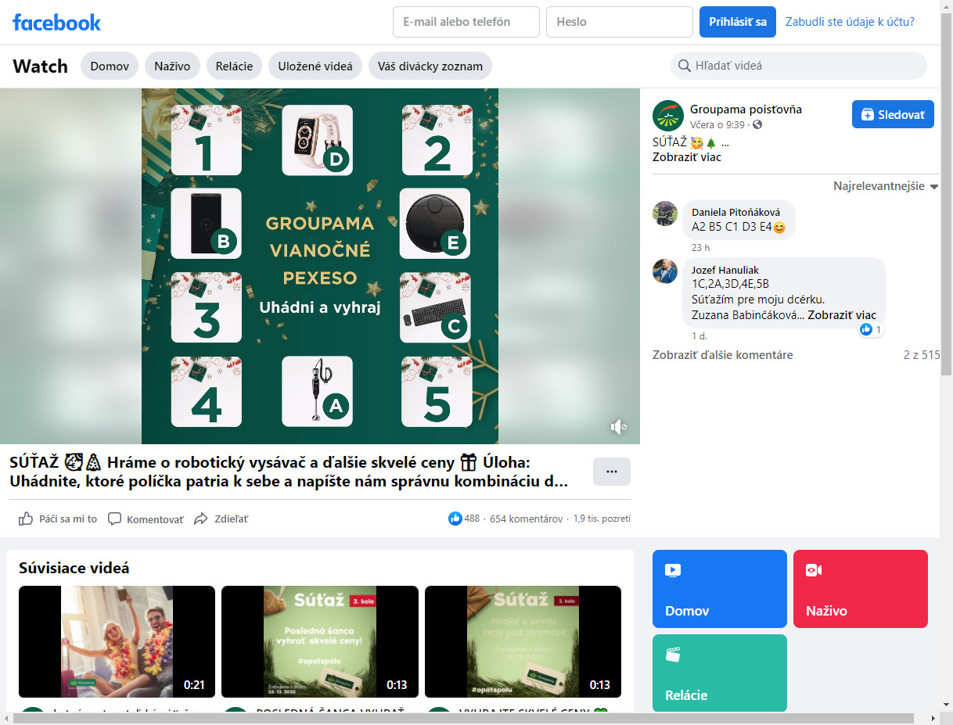Open the Domov blue tile
This screenshot has width=953, height=725.
point(720,589)
